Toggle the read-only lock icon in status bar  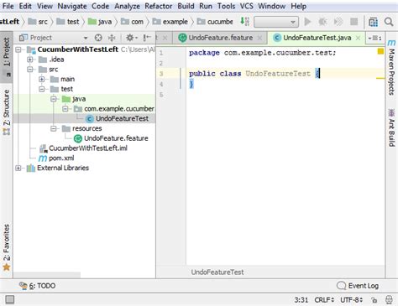pos(374,300)
